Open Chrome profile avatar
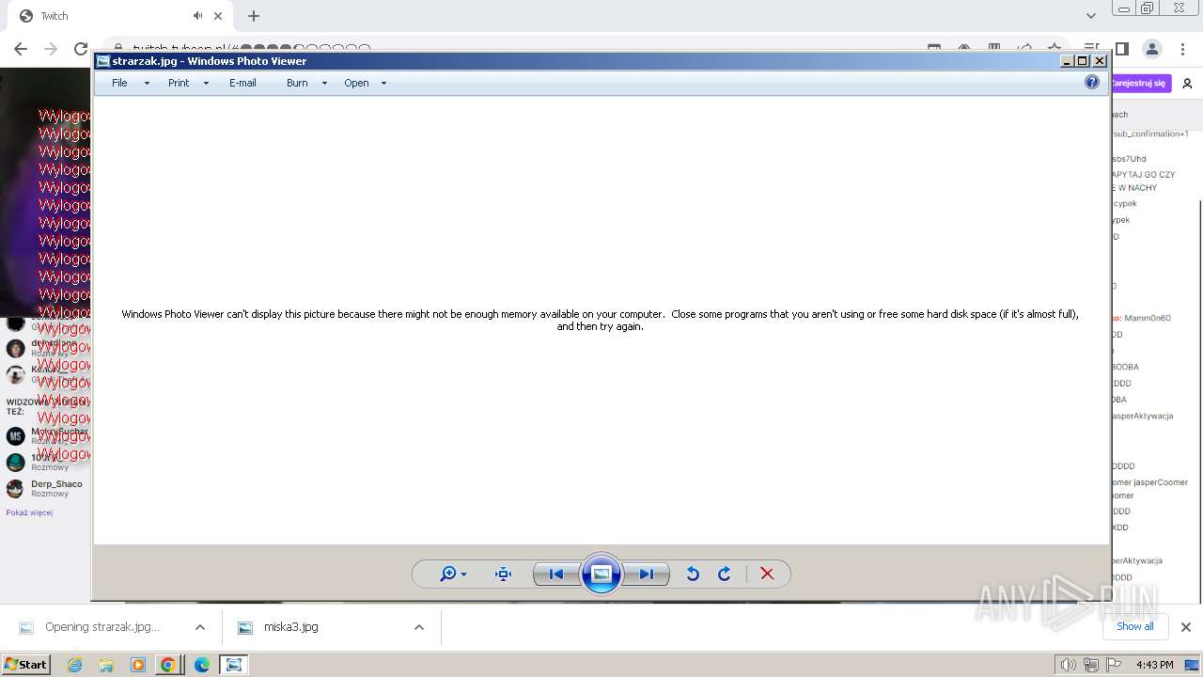1203x677 pixels. point(1151,49)
